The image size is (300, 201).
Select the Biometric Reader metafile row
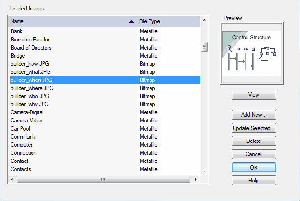coord(105,40)
